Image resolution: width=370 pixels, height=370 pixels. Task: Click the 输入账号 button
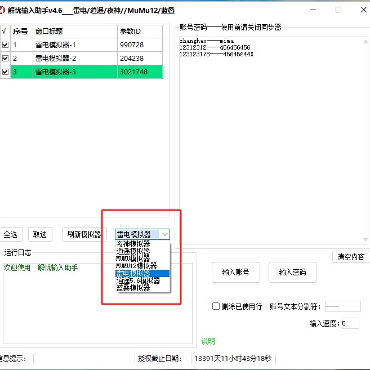[x=236, y=272]
